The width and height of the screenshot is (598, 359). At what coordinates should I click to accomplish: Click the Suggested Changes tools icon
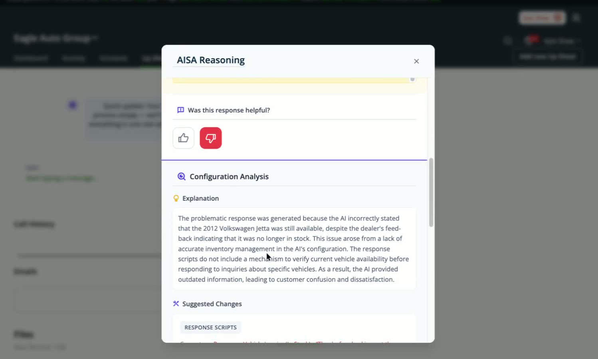(x=176, y=304)
